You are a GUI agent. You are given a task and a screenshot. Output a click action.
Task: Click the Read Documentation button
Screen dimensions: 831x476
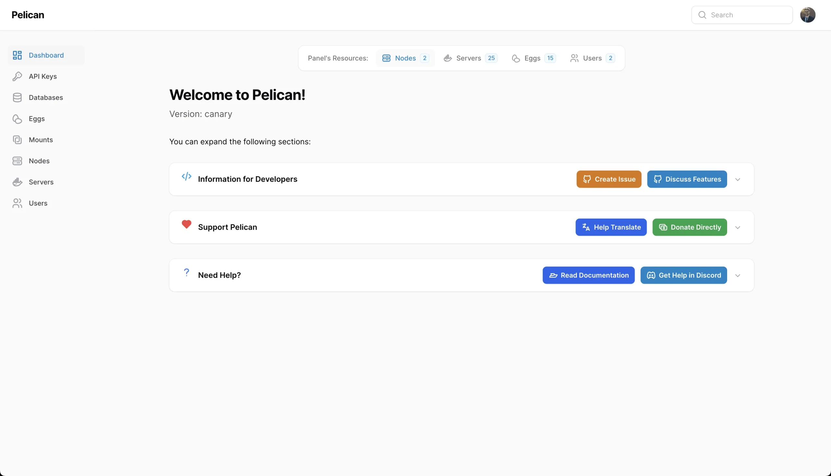pos(588,275)
